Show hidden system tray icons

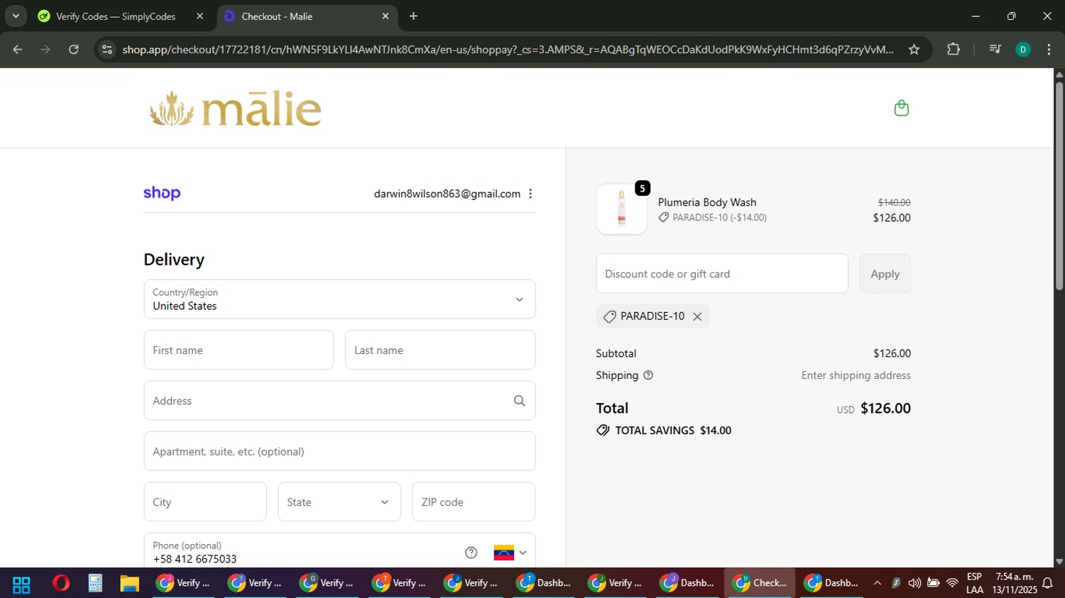(x=877, y=583)
